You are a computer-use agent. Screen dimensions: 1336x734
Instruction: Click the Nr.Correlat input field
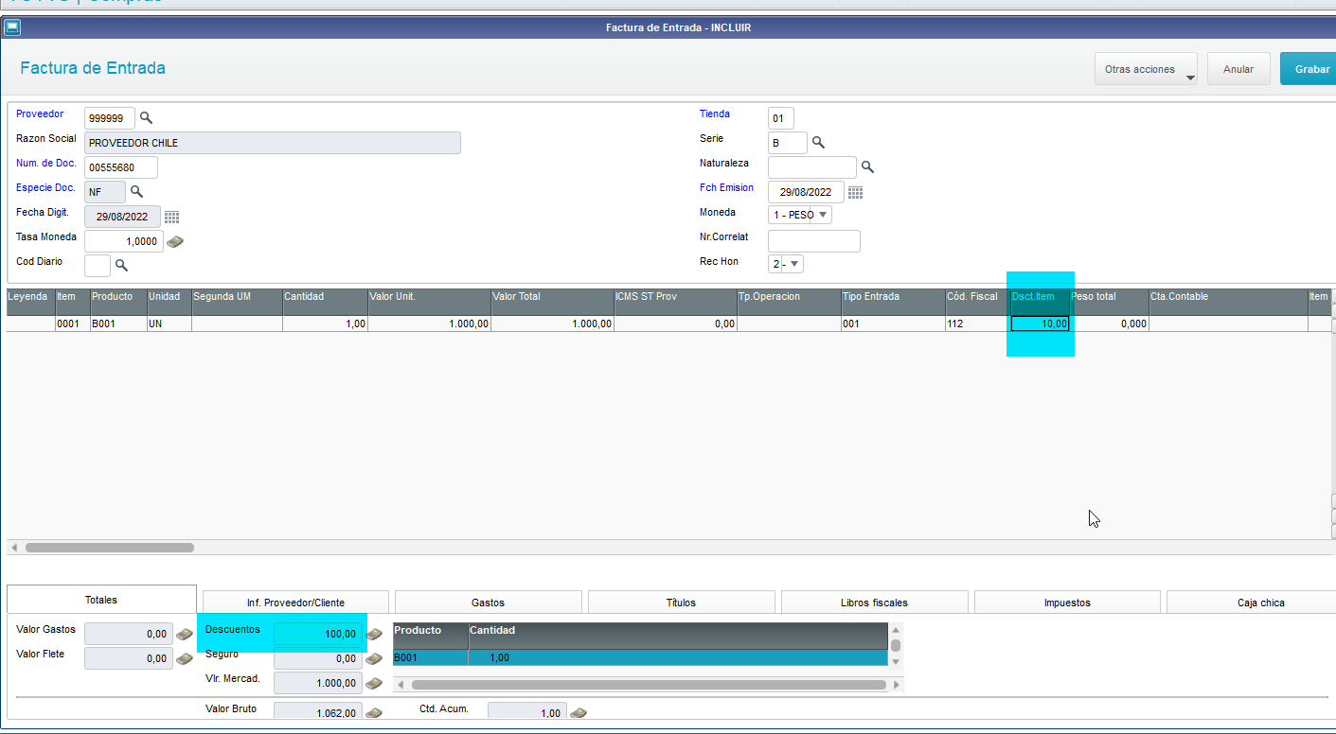point(814,241)
